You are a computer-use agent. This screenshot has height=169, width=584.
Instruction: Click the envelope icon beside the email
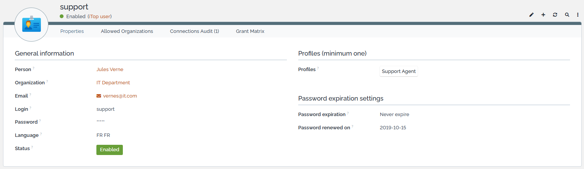pyautogui.click(x=99, y=96)
